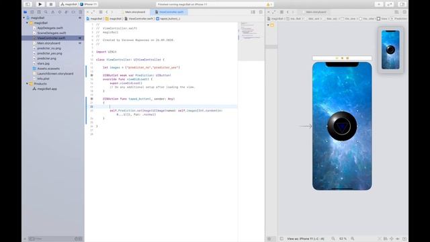Add editor on right in left pane
The width and height of the screenshot is (430, 242).
coord(261,12)
